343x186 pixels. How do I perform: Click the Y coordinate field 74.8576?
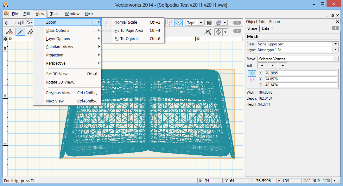(x=301, y=79)
